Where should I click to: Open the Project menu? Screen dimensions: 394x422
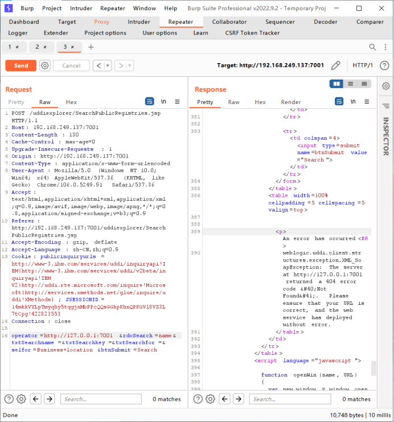coord(52,9)
